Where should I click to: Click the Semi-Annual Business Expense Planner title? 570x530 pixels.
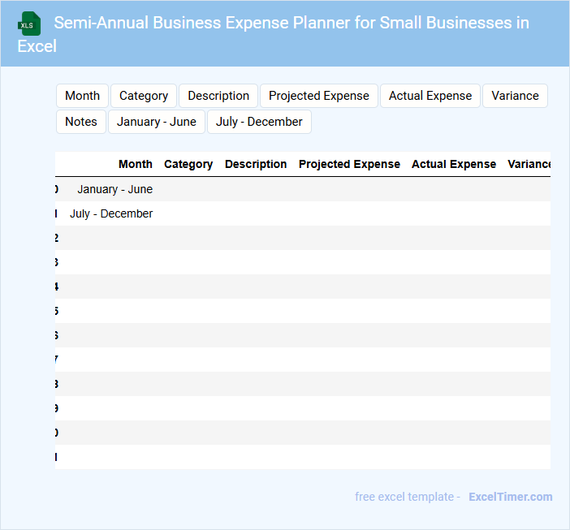click(x=291, y=23)
